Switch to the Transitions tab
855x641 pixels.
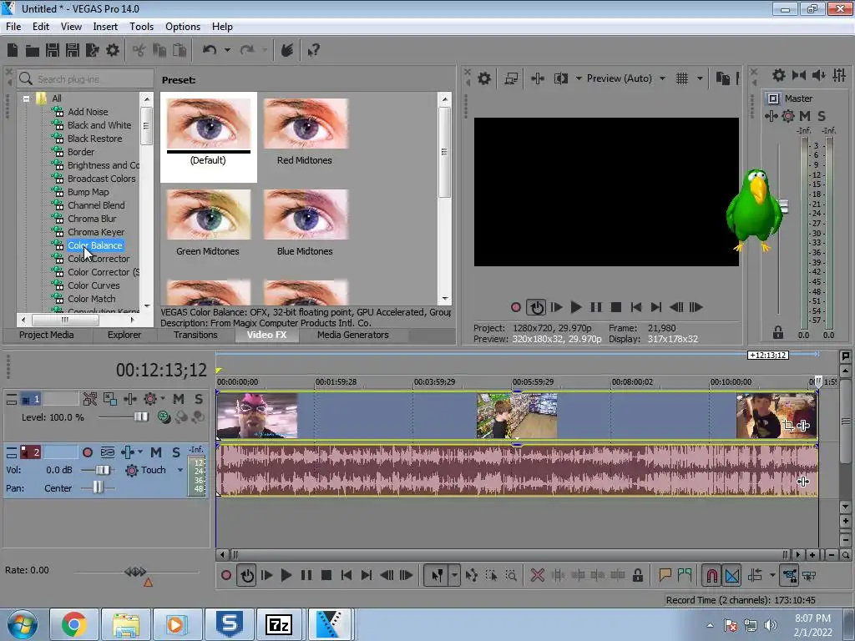pos(195,336)
